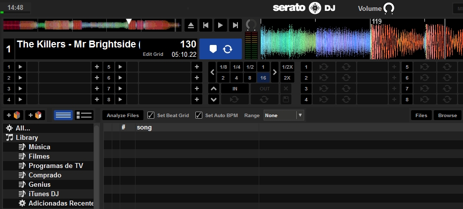Skip to previous track on deck 1

206,25
